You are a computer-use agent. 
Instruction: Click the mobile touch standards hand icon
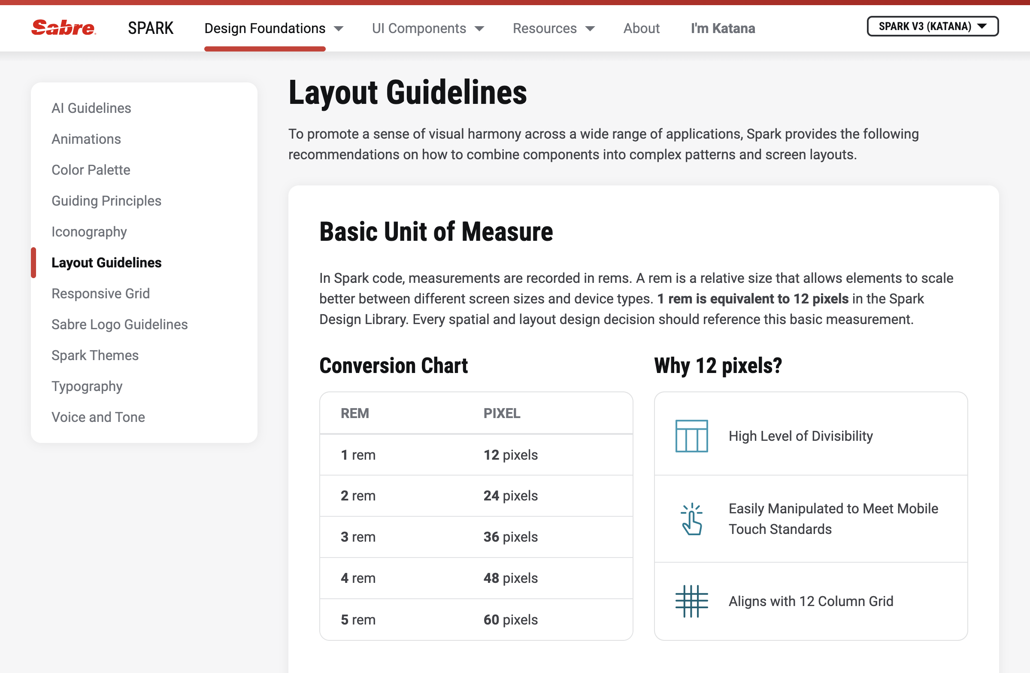691,519
